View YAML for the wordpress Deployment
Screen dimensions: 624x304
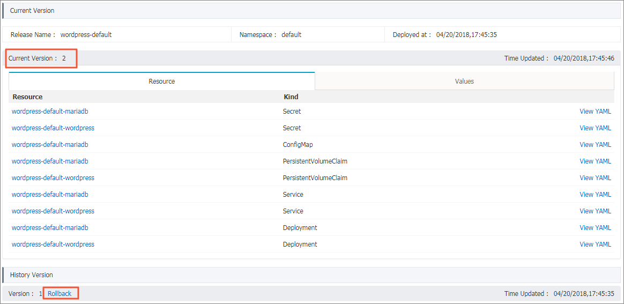595,244
